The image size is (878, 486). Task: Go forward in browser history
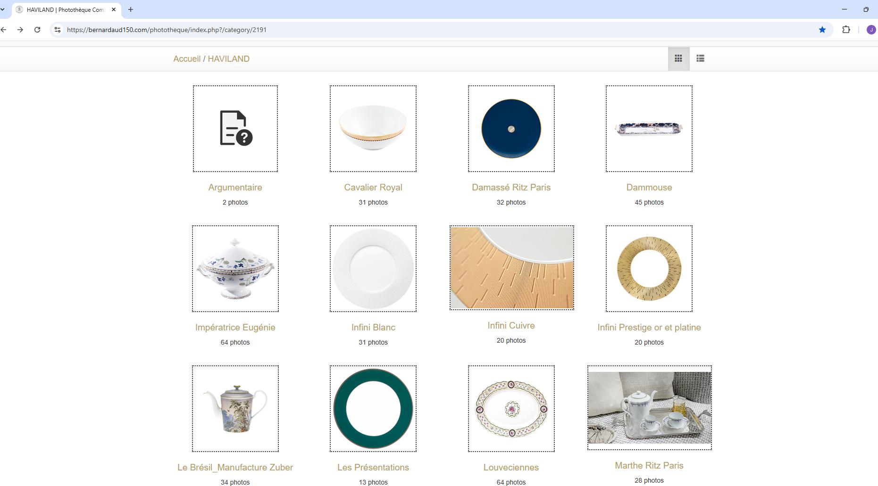[20, 30]
